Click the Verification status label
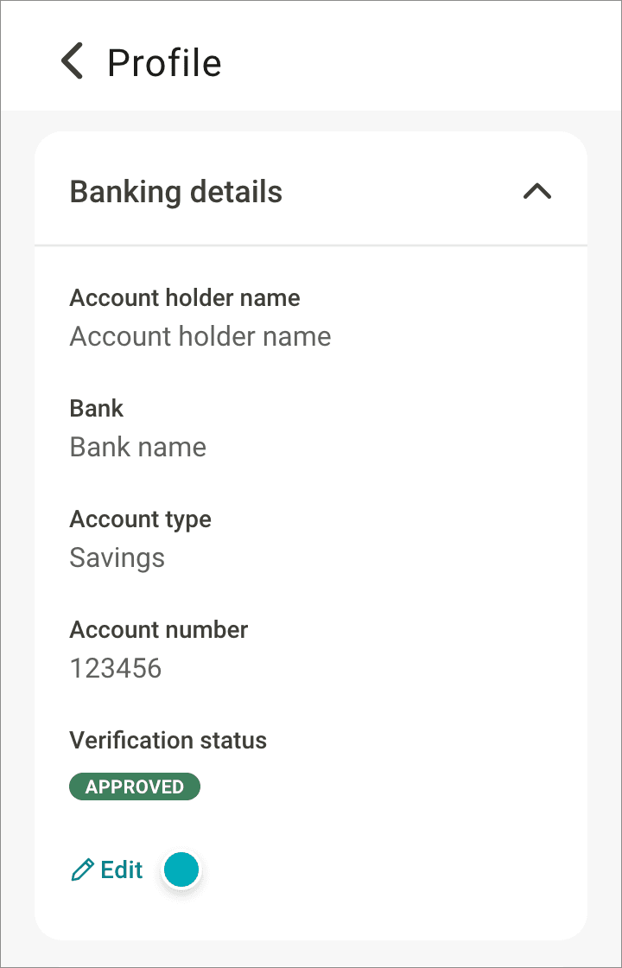Viewport: 622px width, 968px height. (168, 741)
